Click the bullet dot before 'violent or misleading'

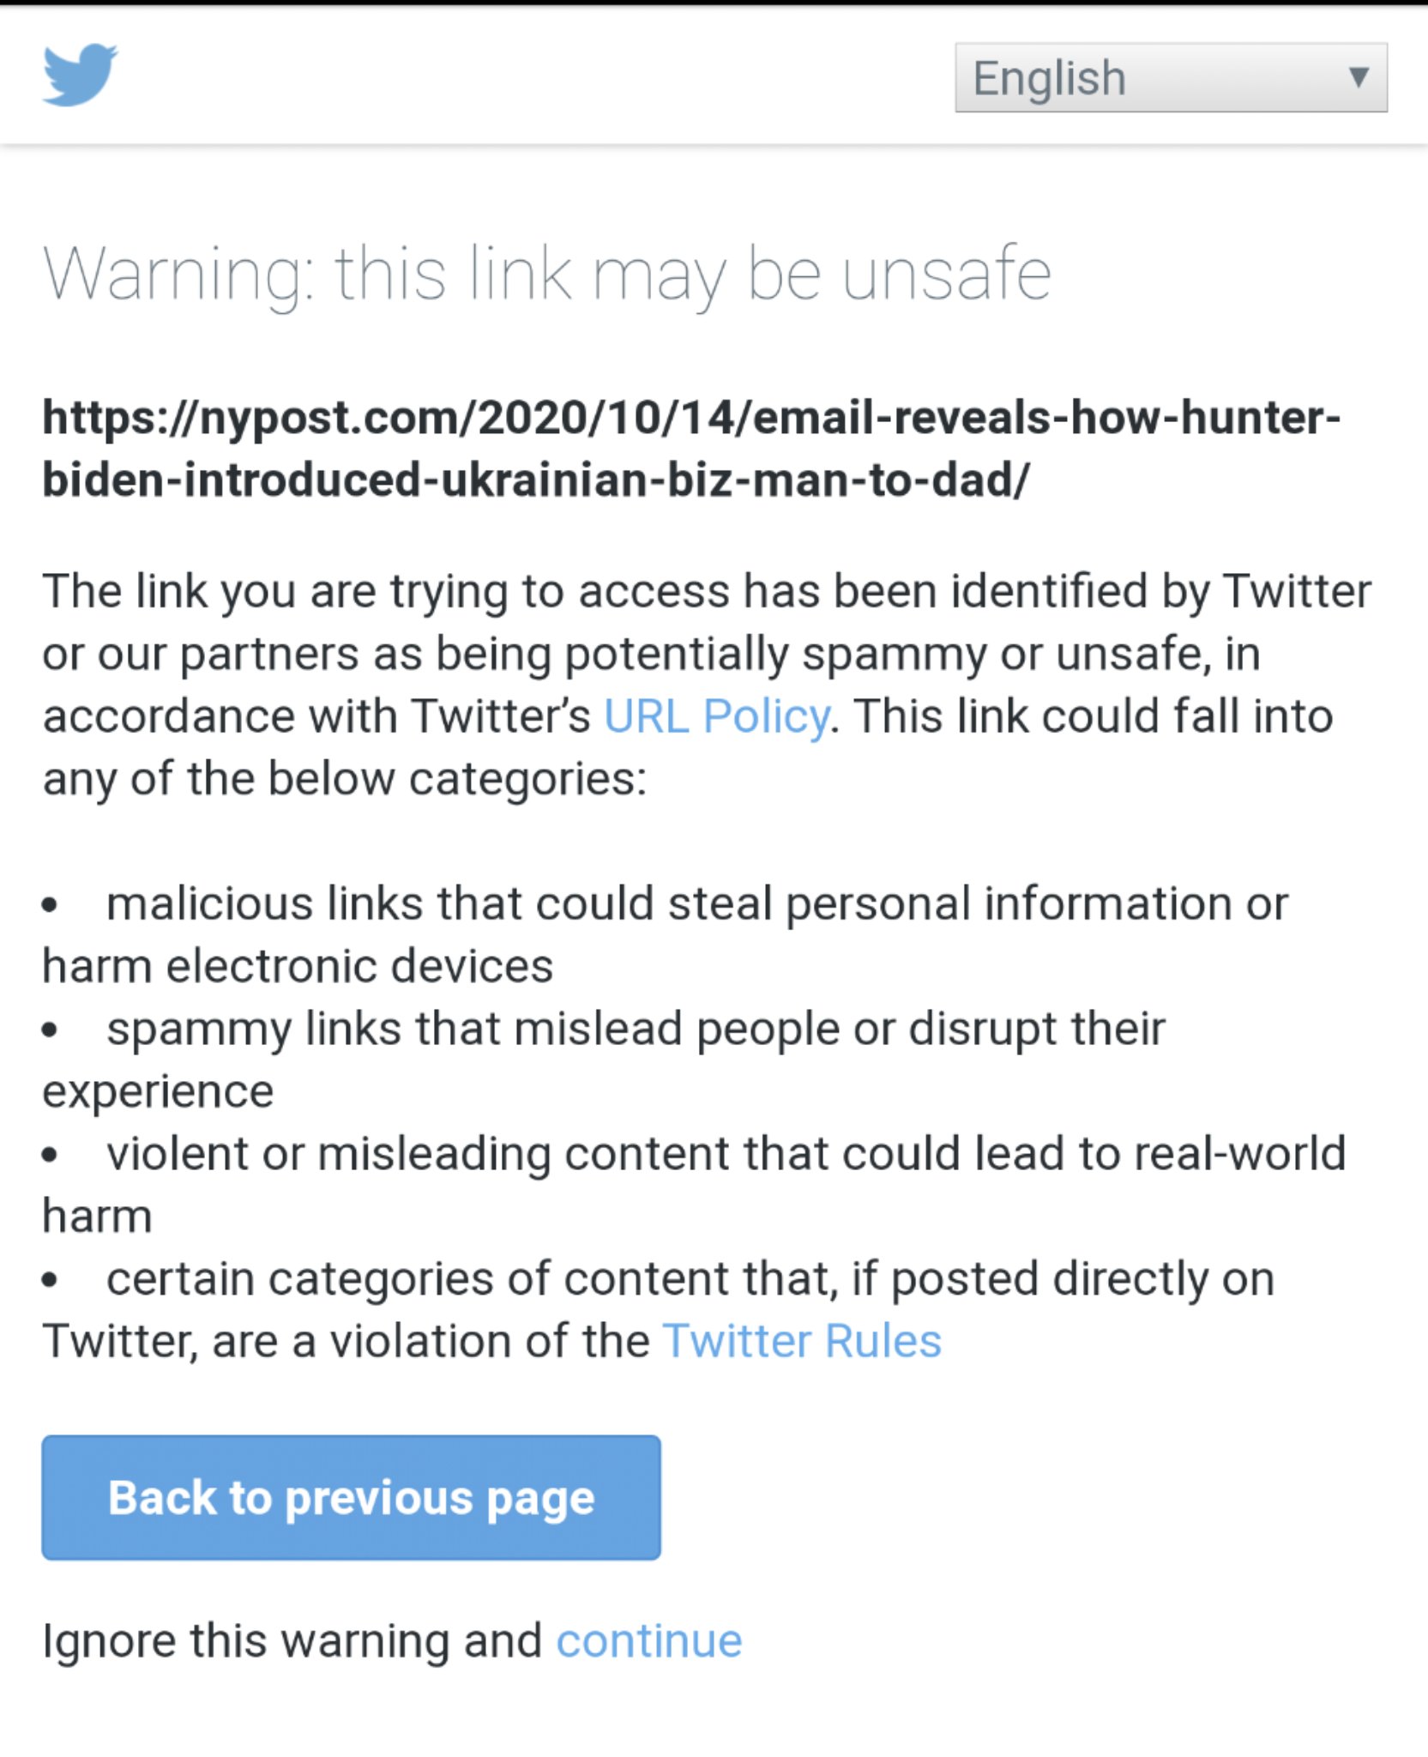tap(50, 1156)
